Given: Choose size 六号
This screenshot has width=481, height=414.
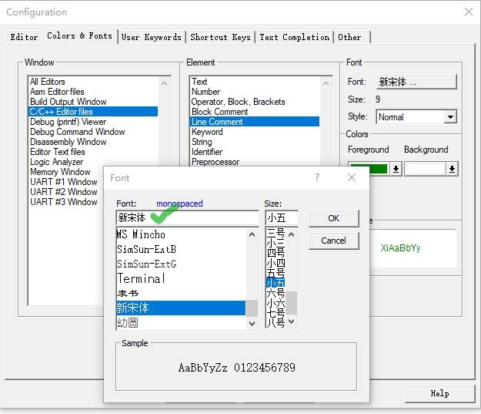Looking at the screenshot, I should tap(276, 293).
